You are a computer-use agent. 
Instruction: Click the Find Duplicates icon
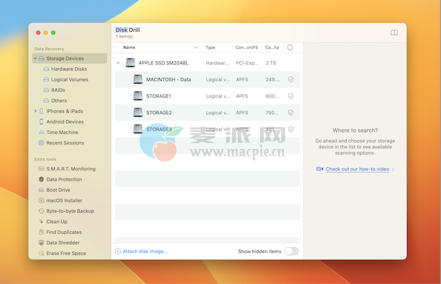41,232
